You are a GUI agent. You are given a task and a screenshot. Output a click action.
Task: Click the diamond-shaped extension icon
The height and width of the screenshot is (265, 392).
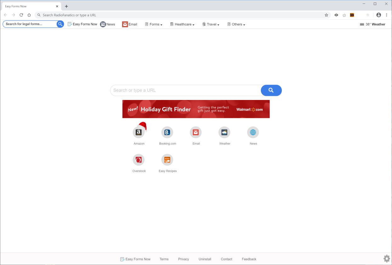336,15
